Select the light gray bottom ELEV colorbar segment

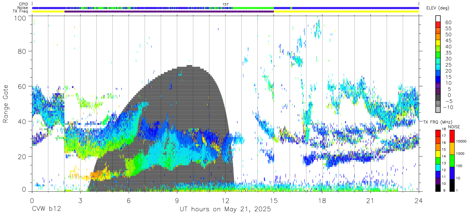pyautogui.click(x=438, y=110)
